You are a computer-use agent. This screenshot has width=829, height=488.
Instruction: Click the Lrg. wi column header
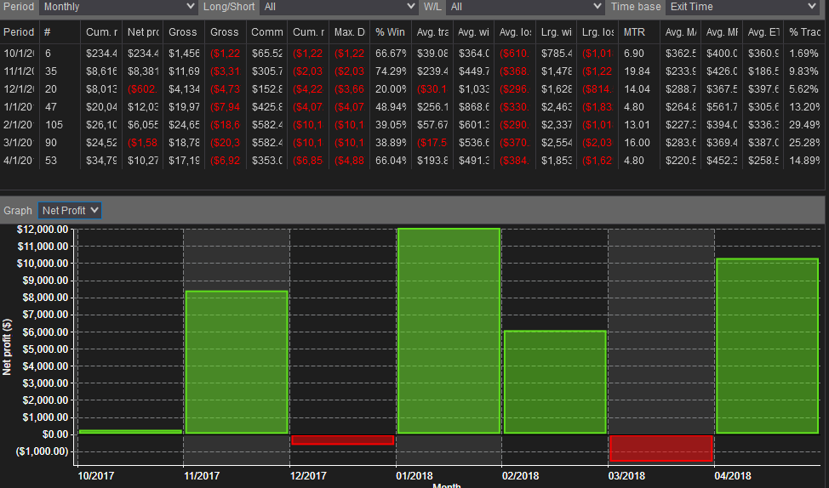(x=556, y=32)
